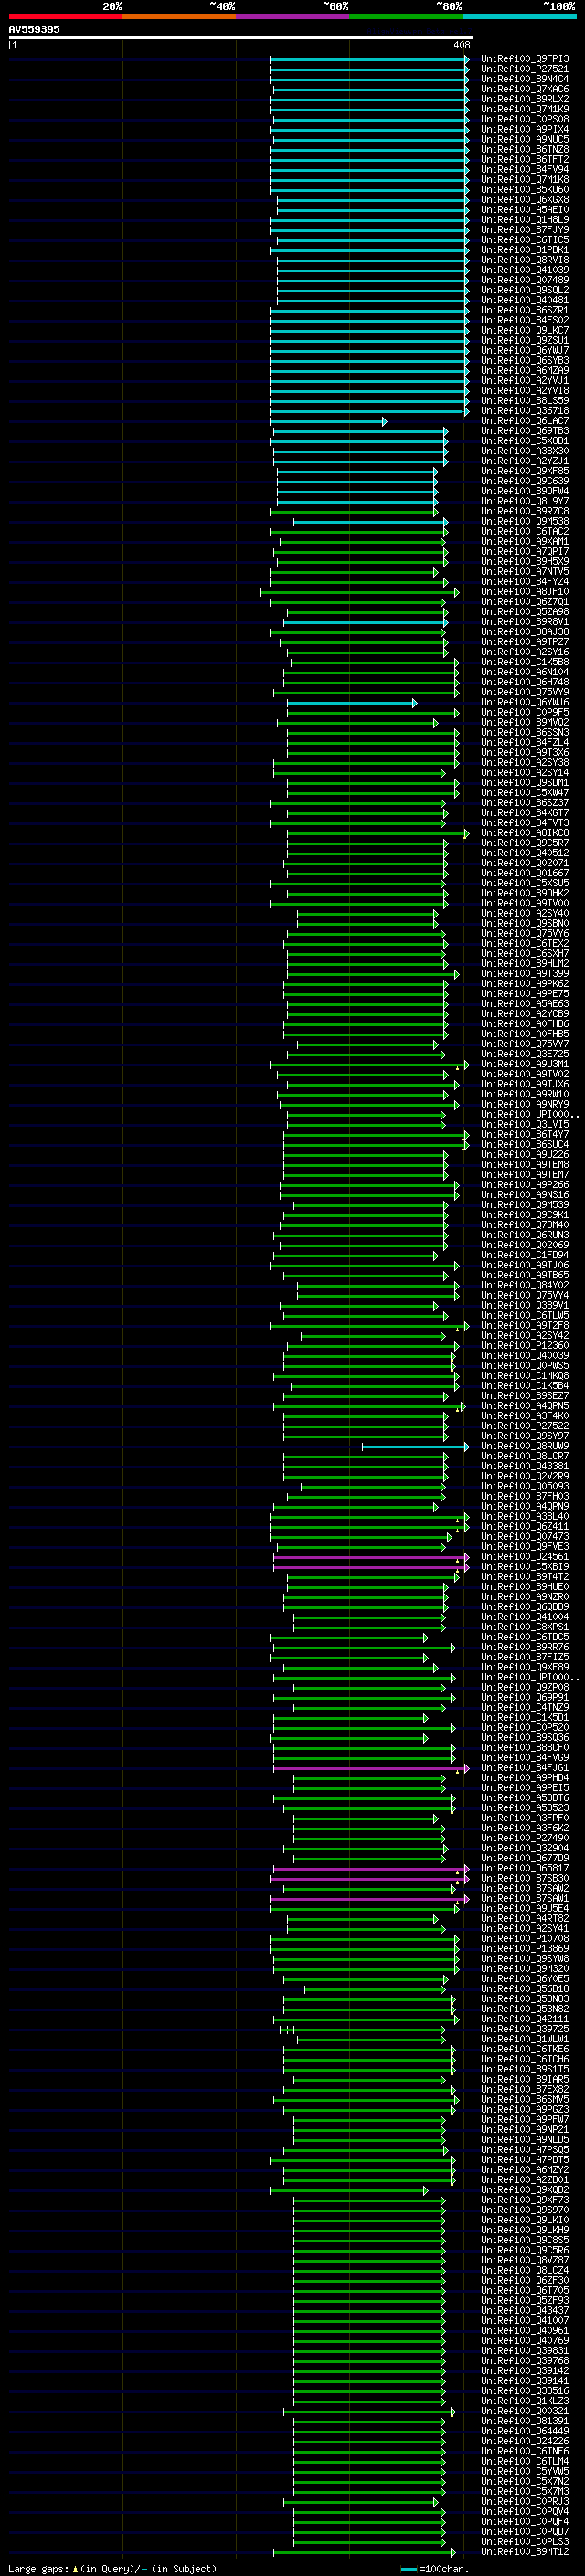Viewport: 585px width, 2576px height.
Task: Click label UniRef100_B6T4Y7
Action: click(x=524, y=1135)
